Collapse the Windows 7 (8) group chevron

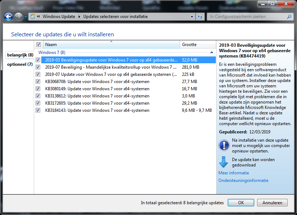tap(212, 52)
